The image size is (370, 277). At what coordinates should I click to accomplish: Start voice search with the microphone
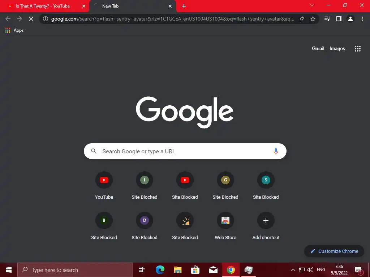click(x=276, y=151)
